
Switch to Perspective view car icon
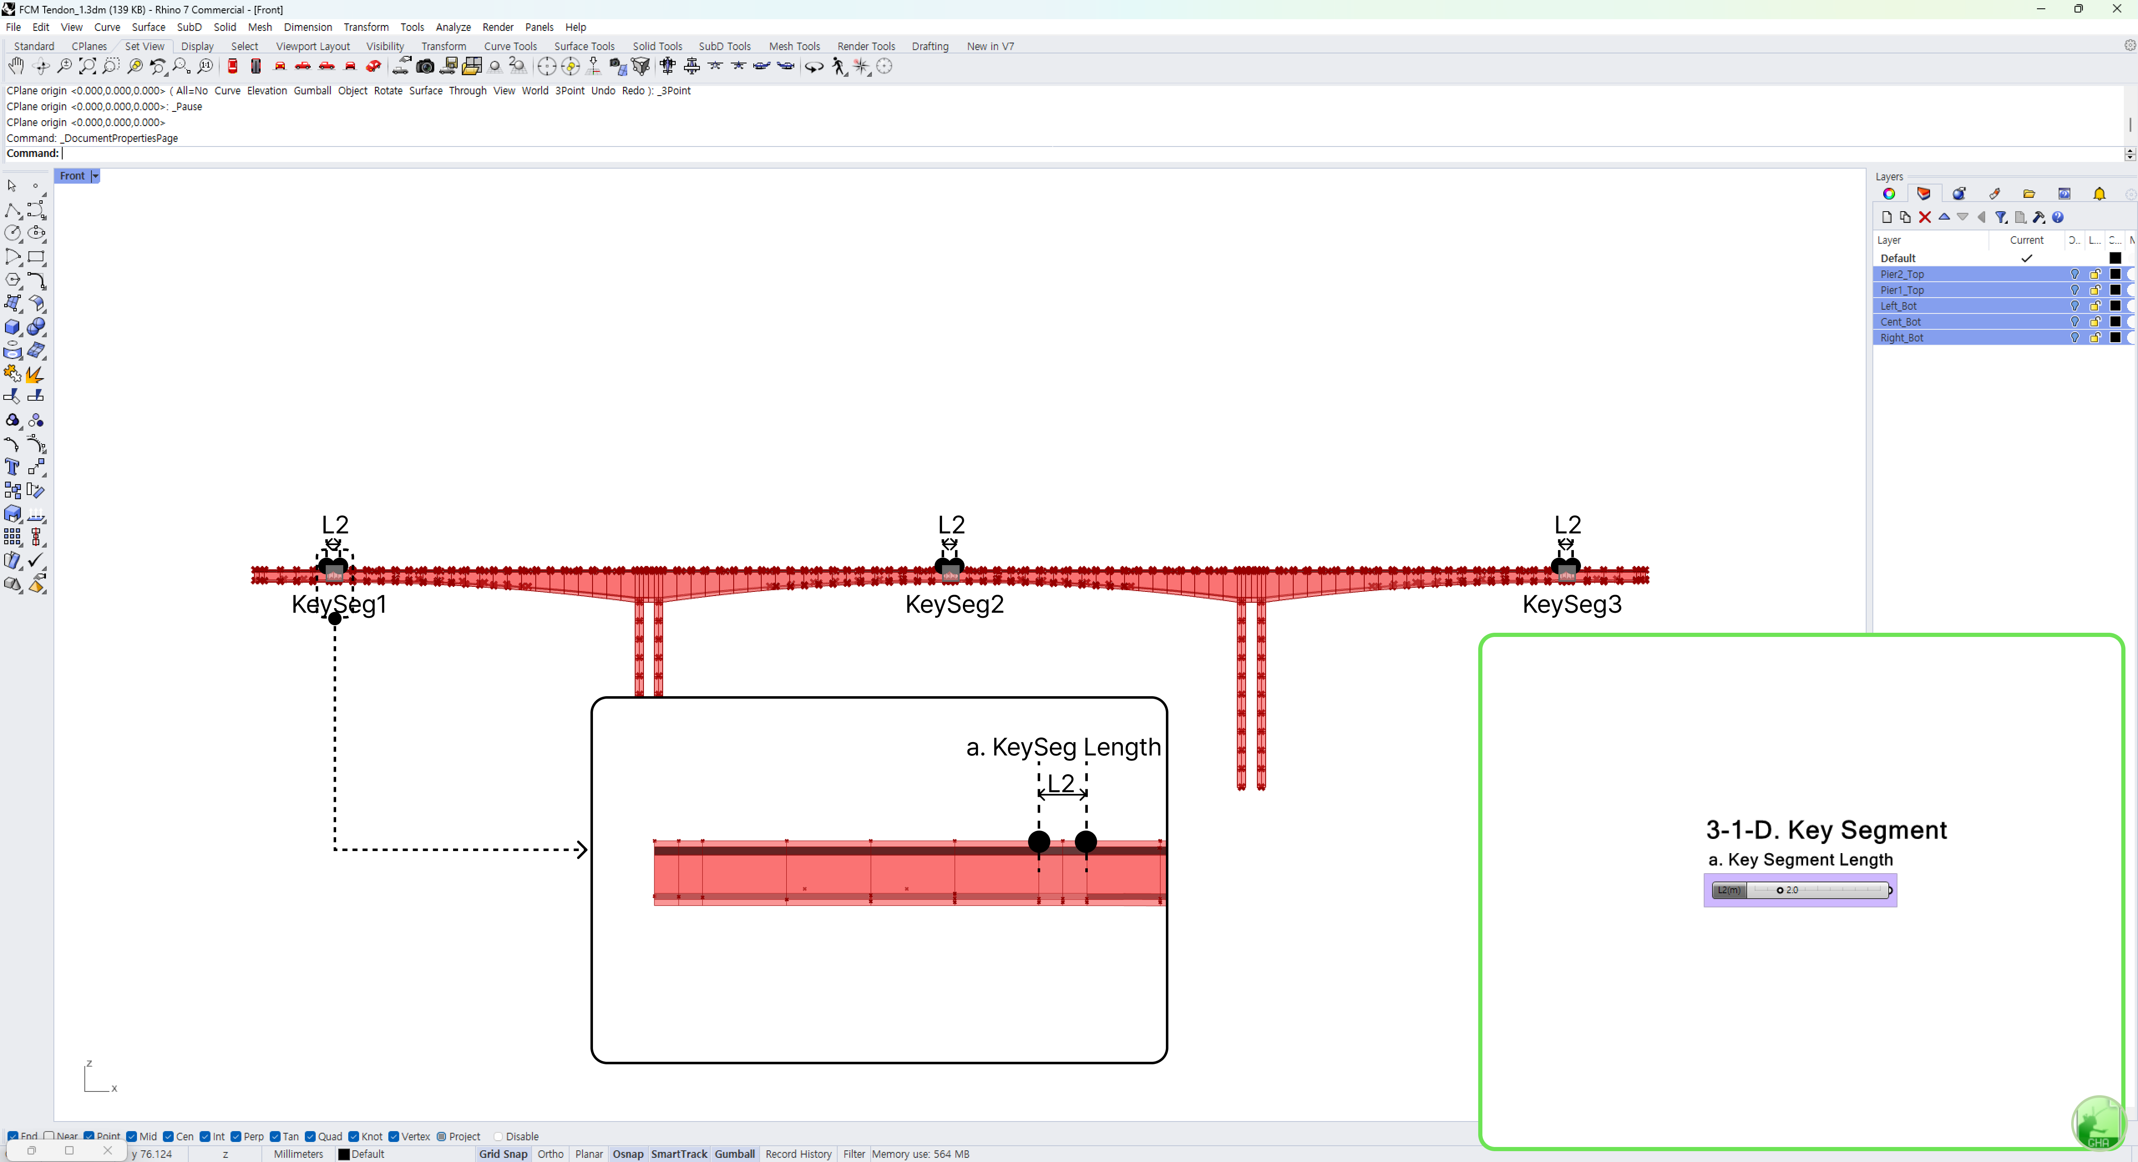pos(373,66)
